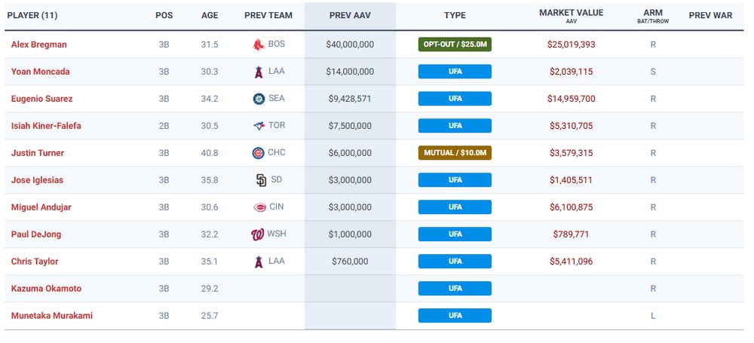Open Kazuma Okamoto's player link
Image resolution: width=754 pixels, height=343 pixels.
[46, 289]
